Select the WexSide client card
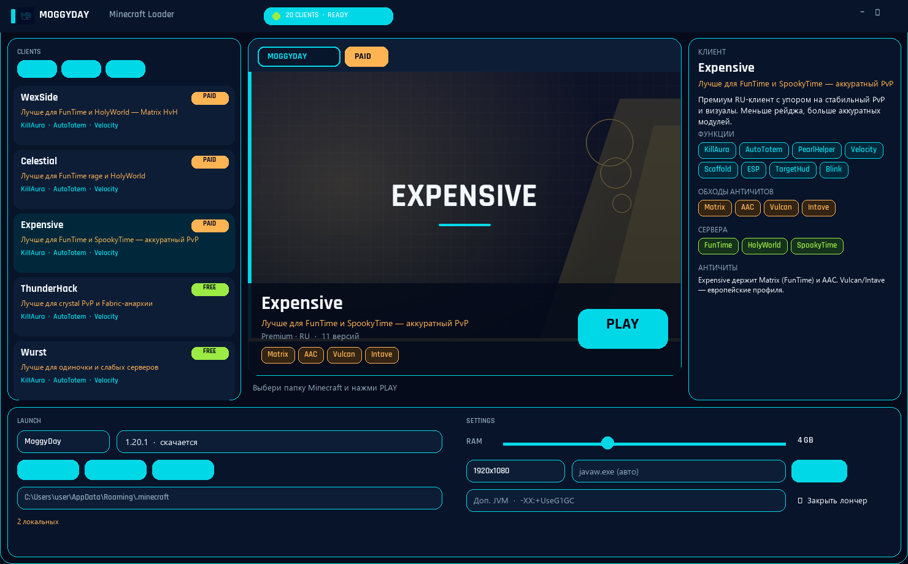Screen dimensions: 908x564 (x=124, y=115)
